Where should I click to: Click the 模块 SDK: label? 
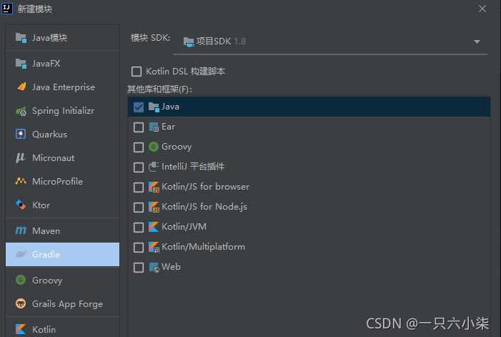point(150,38)
